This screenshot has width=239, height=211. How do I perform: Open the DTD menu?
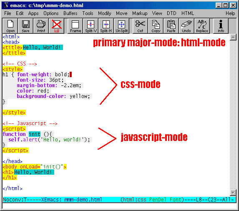pos(171,13)
